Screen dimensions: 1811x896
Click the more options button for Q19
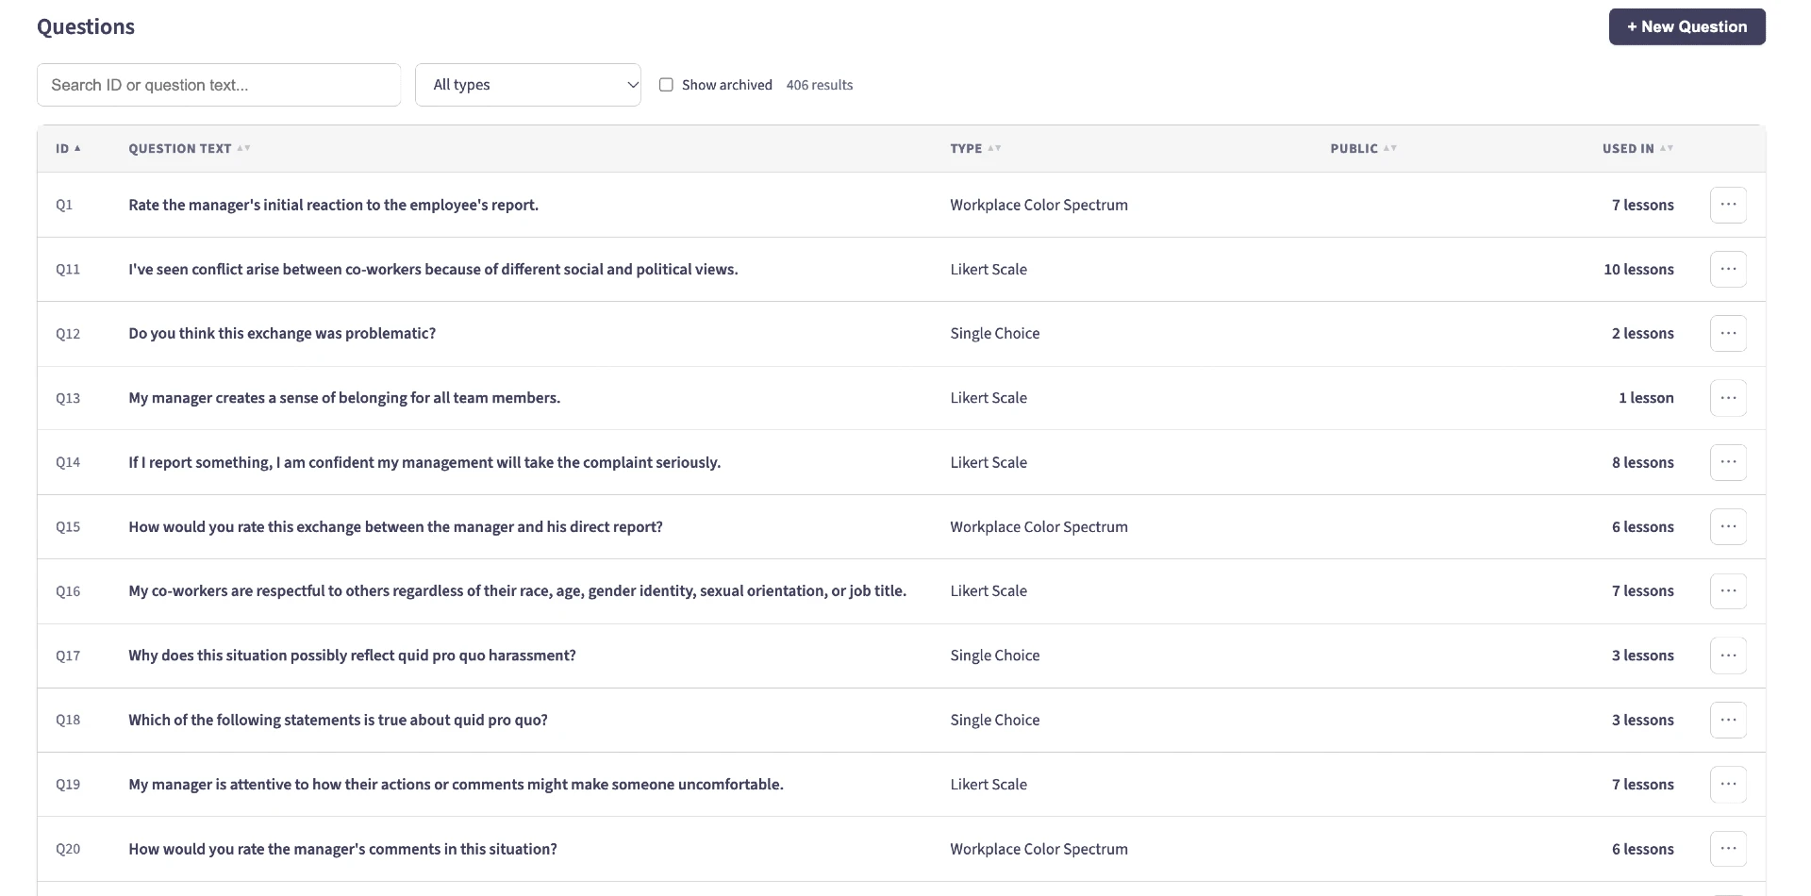(1728, 784)
